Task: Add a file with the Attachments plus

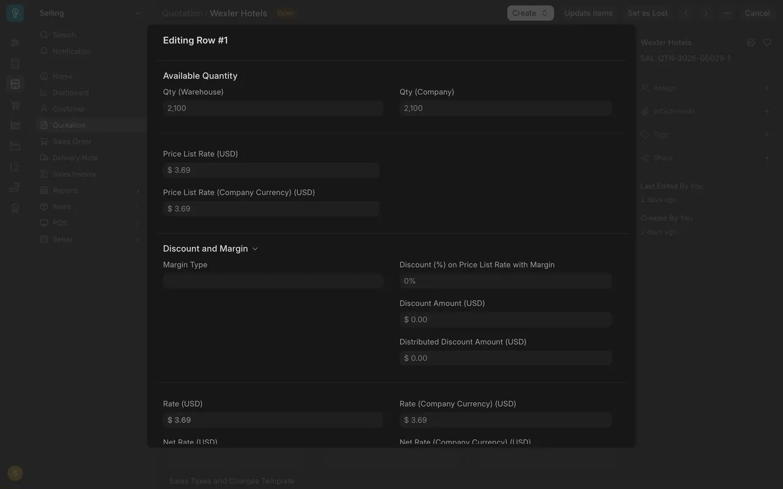Action: 767,111
